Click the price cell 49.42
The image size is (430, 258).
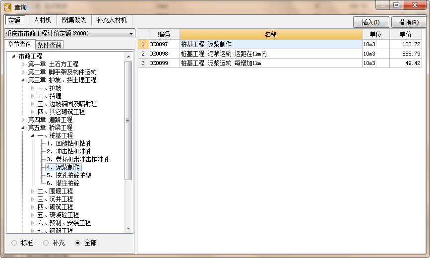405,63
